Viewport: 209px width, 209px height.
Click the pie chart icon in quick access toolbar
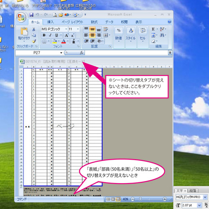coord(67,15)
